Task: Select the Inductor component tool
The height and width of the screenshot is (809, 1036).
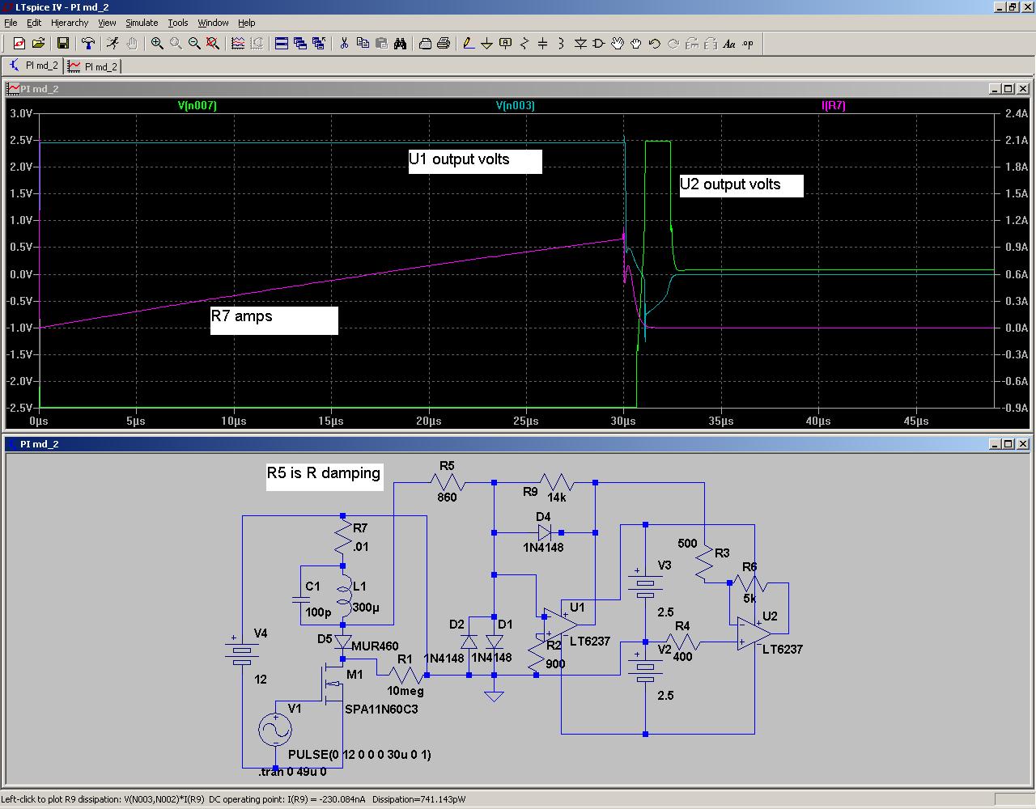Action: [x=562, y=44]
